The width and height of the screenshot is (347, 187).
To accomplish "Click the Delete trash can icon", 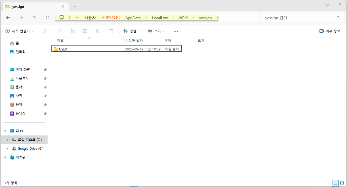I will [x=111, y=31].
